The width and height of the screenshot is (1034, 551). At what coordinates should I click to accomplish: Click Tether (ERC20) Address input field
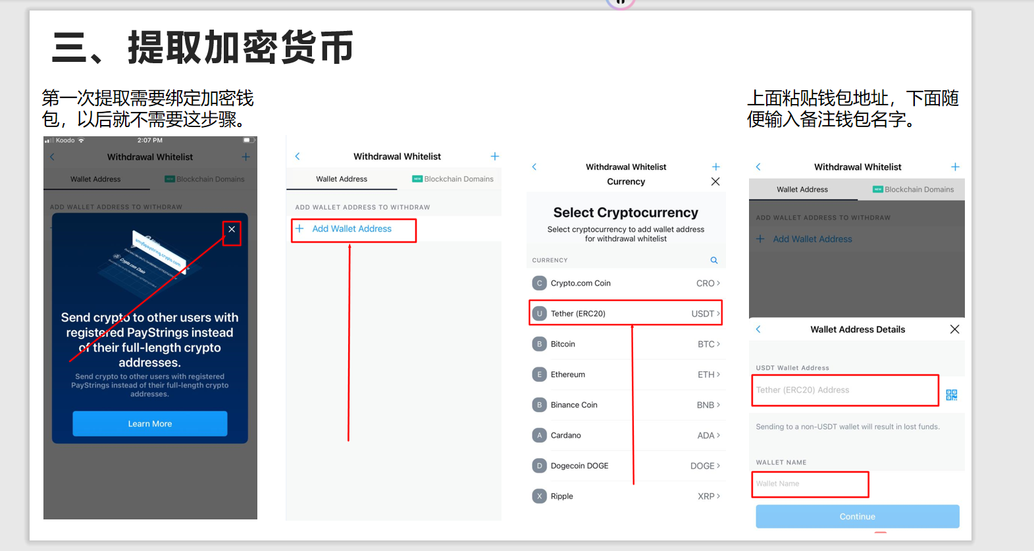[845, 390]
